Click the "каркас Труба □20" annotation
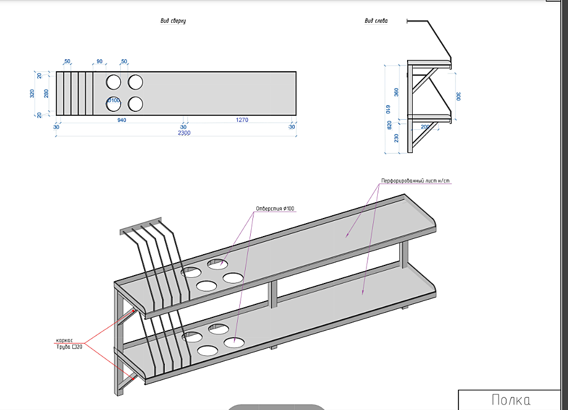568x410 pixels. click(x=68, y=343)
